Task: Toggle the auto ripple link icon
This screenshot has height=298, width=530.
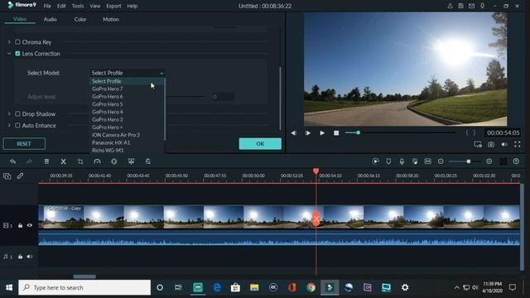Action: point(20,176)
